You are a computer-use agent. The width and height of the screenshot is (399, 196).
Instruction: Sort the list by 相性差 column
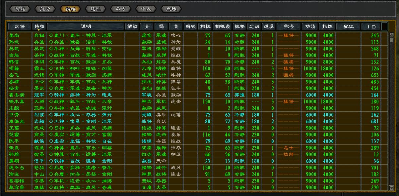(222, 26)
